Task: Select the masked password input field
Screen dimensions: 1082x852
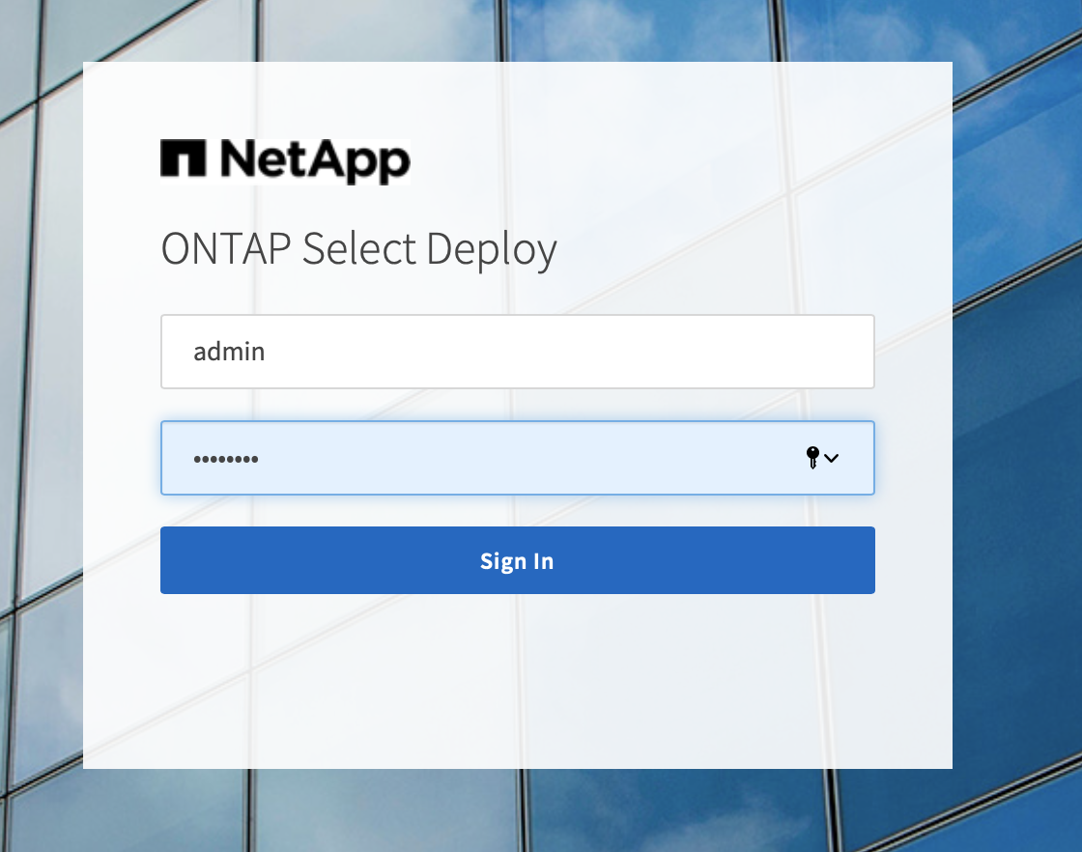Action: (518, 458)
